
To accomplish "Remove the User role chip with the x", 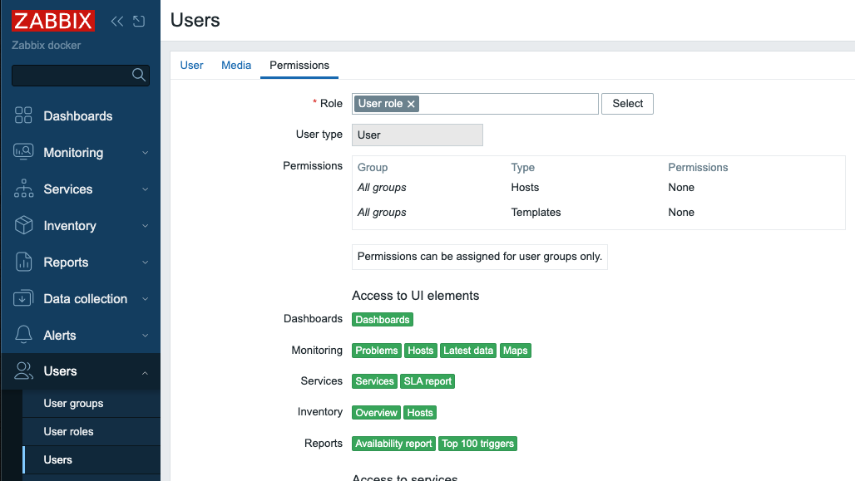I will 410,103.
